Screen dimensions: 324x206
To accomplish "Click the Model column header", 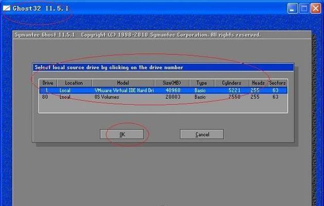I will coord(123,83).
